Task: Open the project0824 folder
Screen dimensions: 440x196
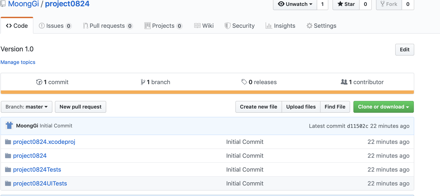Action: click(30, 156)
